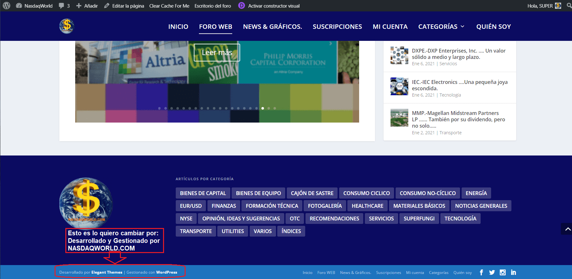Click FORMACIÓN TÉCNICA category tag
Image resolution: width=572 pixels, height=279 pixels.
point(272,206)
